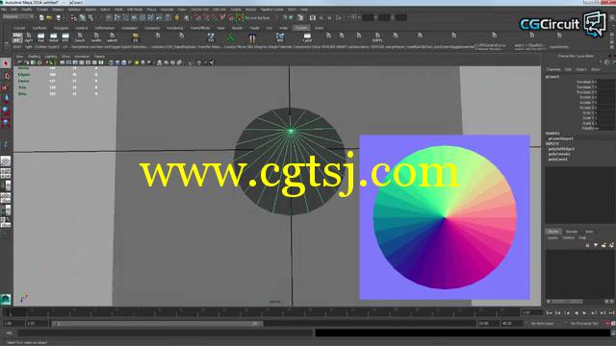Click on the time slider ruler

(x=261, y=312)
